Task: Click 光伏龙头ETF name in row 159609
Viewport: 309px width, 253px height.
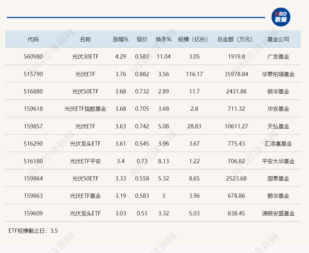Action: click(85, 213)
